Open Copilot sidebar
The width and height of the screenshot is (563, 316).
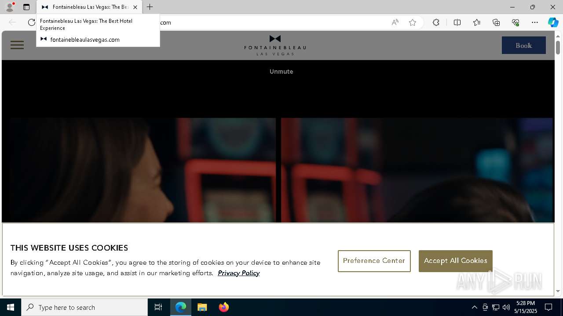tap(553, 22)
